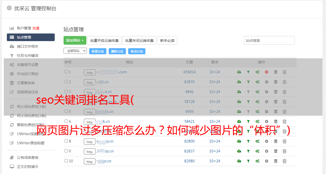Click database icon in the 4846 row

(276, 92)
